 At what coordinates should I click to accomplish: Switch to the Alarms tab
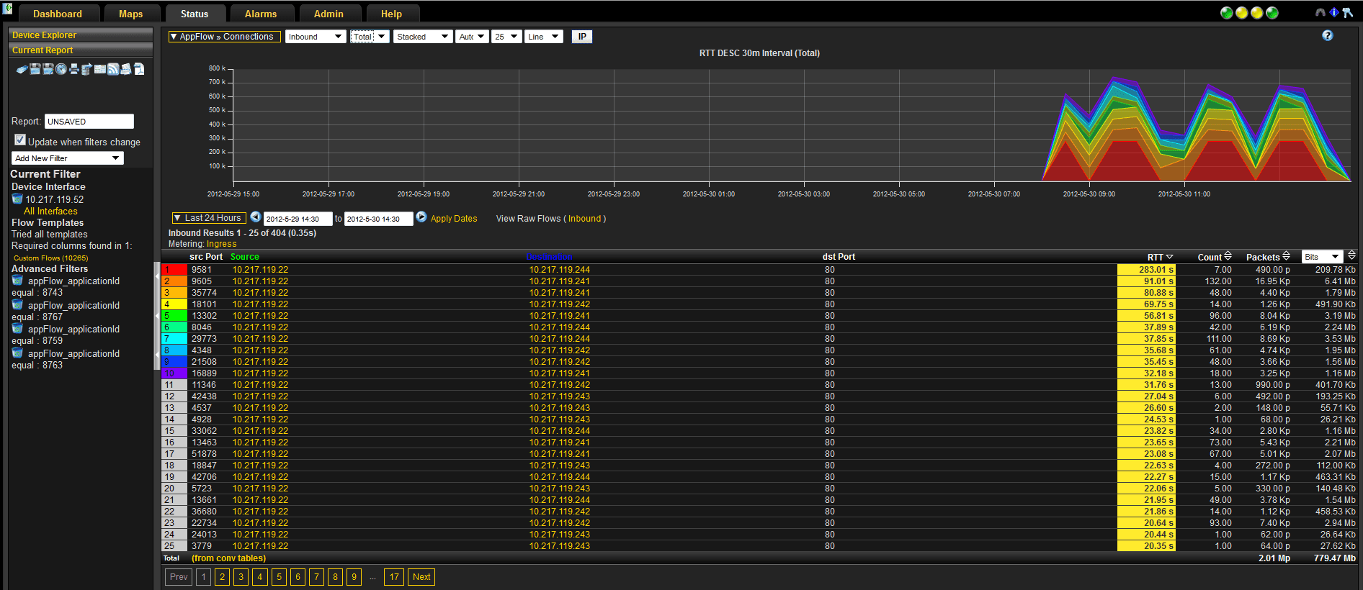point(261,14)
